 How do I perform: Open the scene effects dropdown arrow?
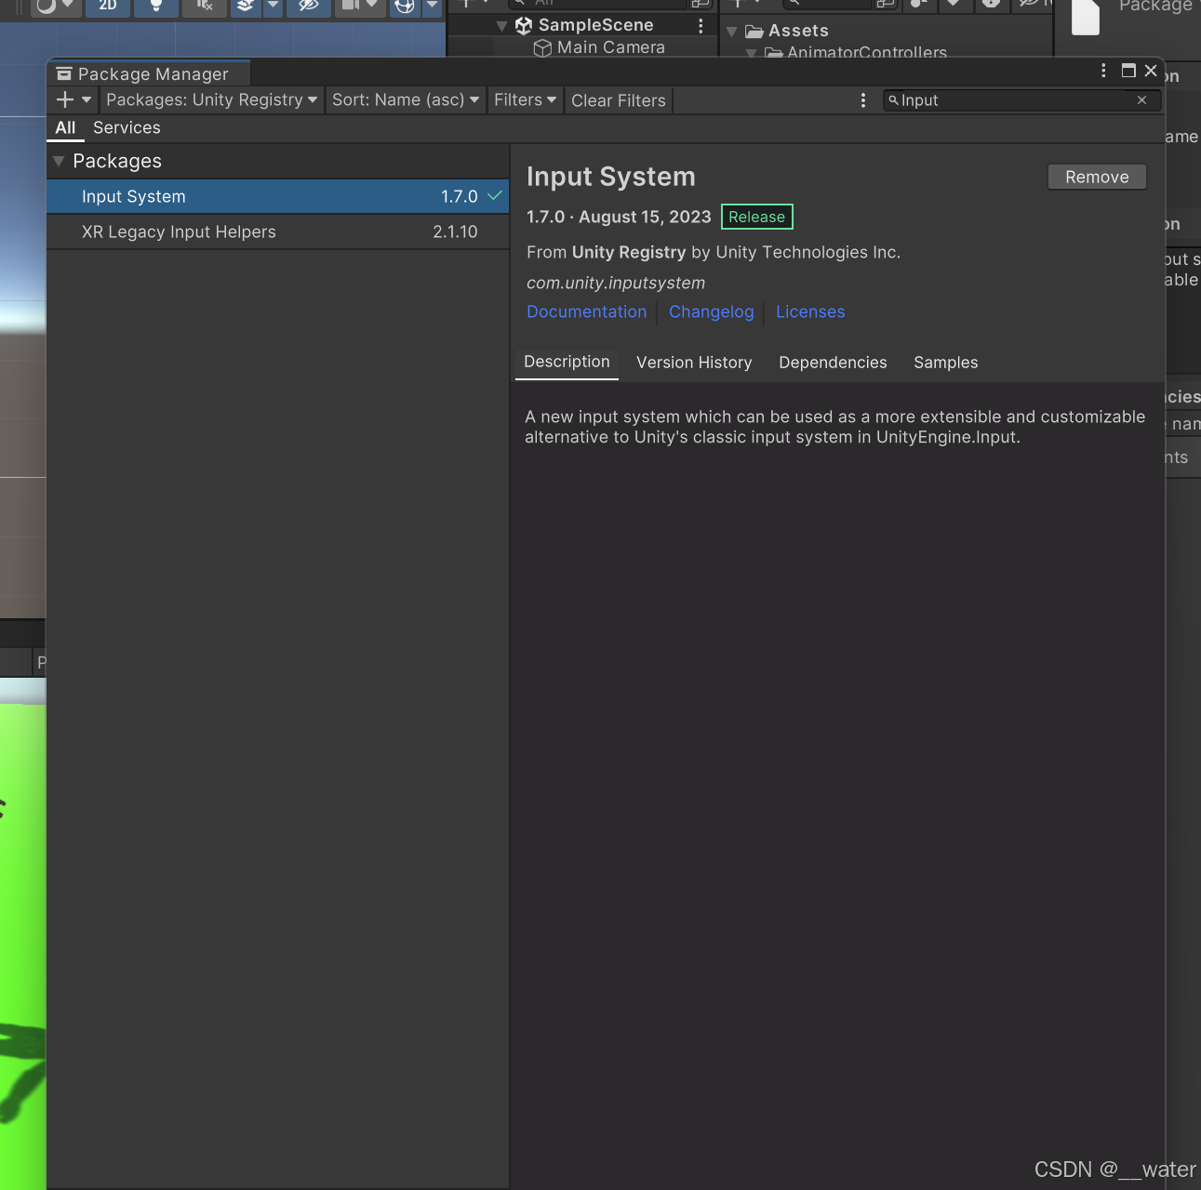[x=273, y=6]
